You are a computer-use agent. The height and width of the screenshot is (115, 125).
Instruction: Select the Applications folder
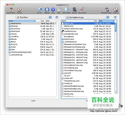pyautogui.click(x=32, y=24)
